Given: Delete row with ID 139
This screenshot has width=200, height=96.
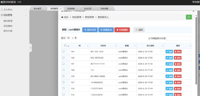Looking at the screenshot, I should (x=178, y=76).
